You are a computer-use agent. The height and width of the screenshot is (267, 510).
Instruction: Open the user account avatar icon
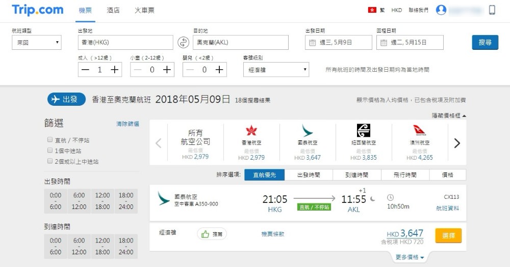[441, 10]
